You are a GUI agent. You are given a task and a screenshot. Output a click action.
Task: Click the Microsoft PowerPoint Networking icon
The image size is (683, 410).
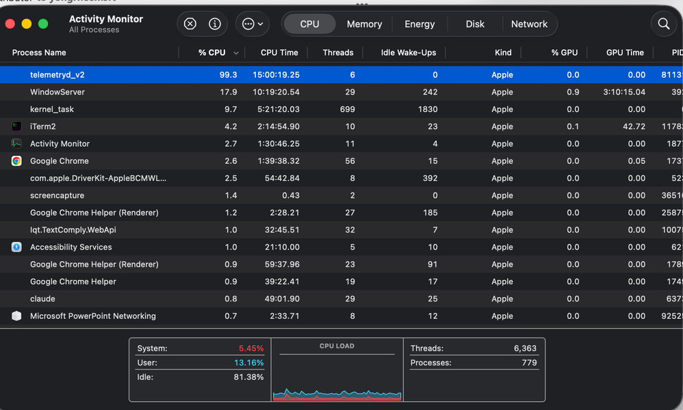coord(16,316)
